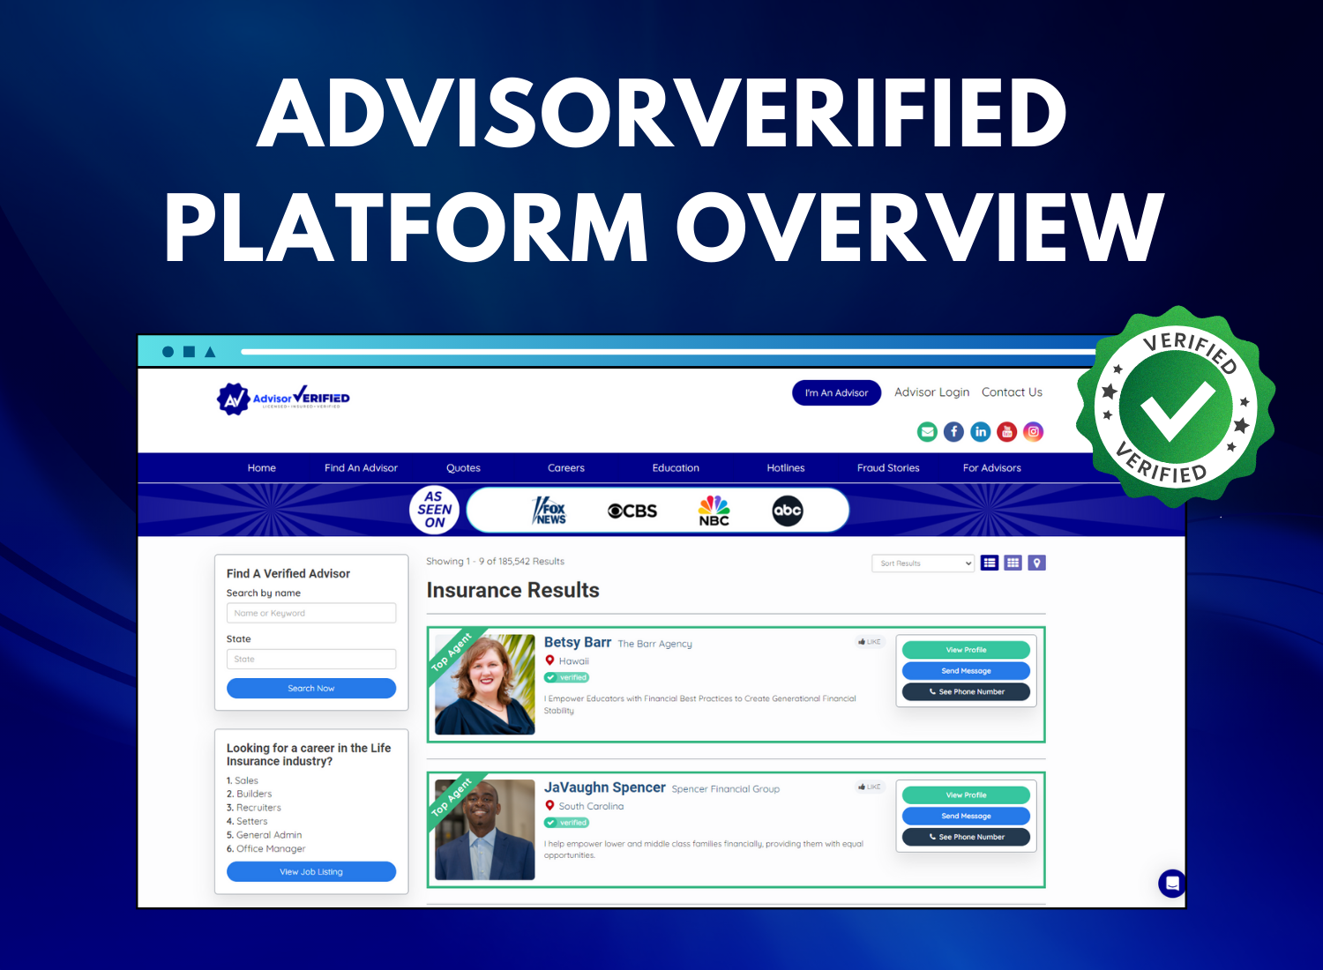Like Betsy Barr's listing

[870, 642]
